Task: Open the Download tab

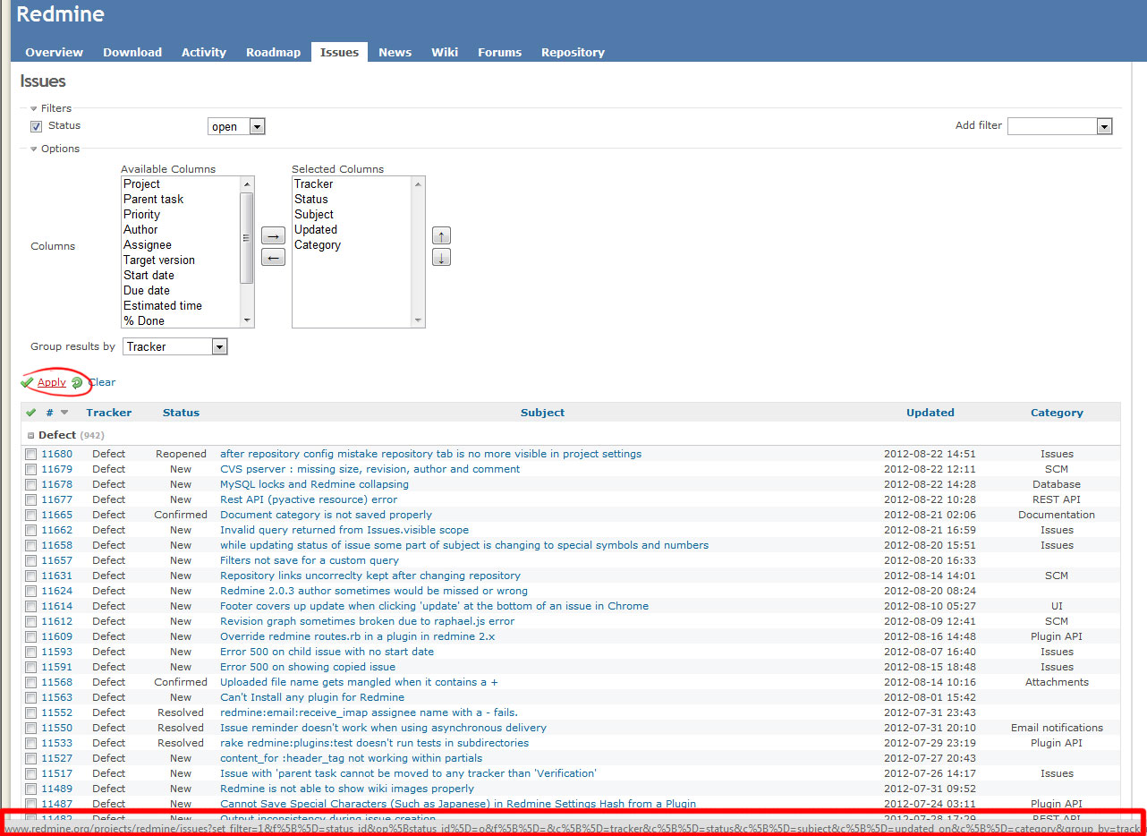Action: [132, 52]
